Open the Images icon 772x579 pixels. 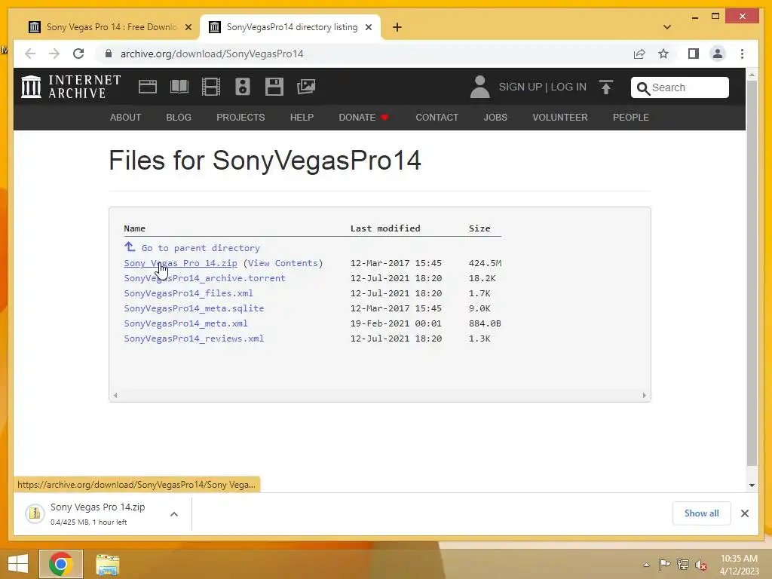306,87
